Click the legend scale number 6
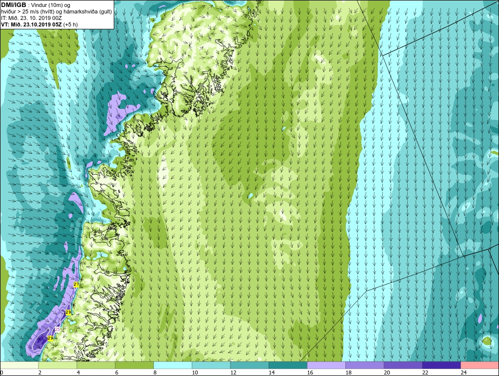 (116, 373)
